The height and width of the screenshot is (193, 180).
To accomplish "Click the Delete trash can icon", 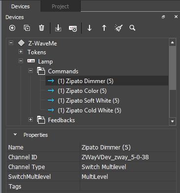I will [x=42, y=28].
